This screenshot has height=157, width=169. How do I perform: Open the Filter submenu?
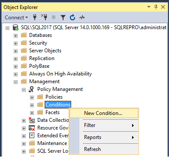tap(104, 125)
